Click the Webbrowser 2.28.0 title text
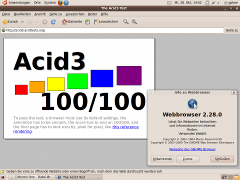Viewport: 240px width, 180px height. (192, 114)
